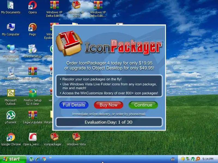Select the My Computer desktop icon
218x163 pixels.
click(x=11, y=29)
